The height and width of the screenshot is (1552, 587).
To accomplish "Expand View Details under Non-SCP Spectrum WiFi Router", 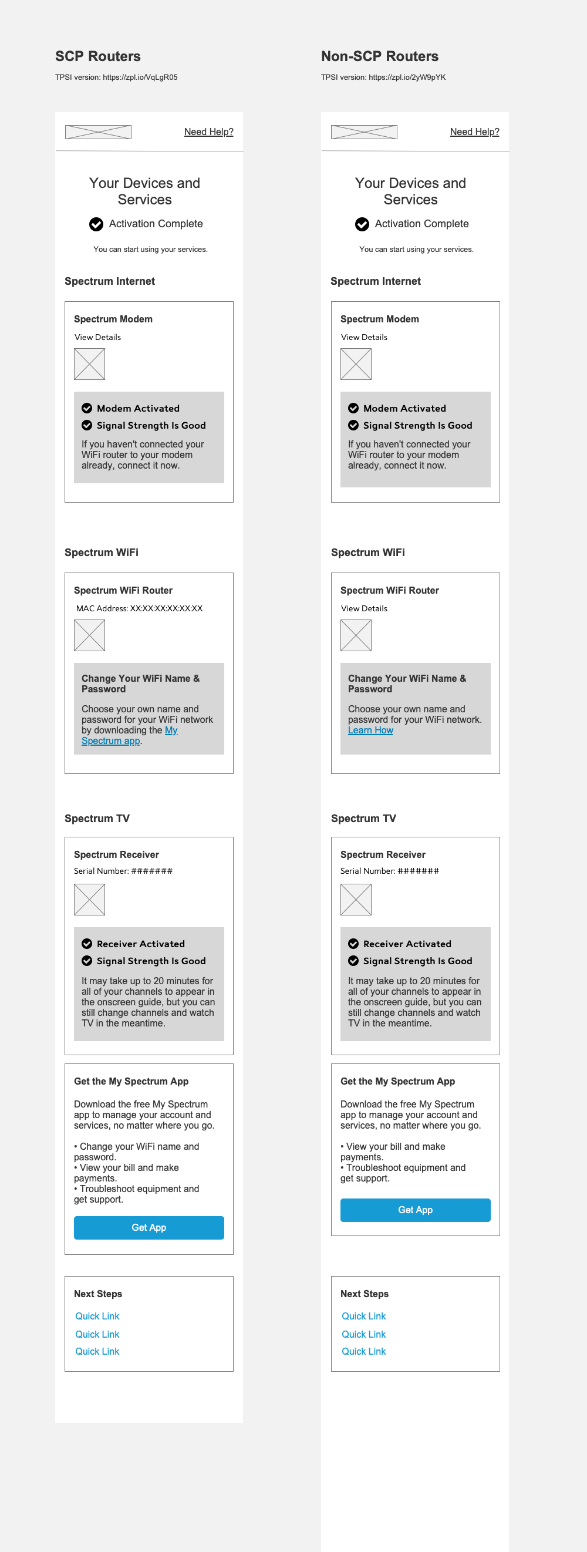I will 363,608.
